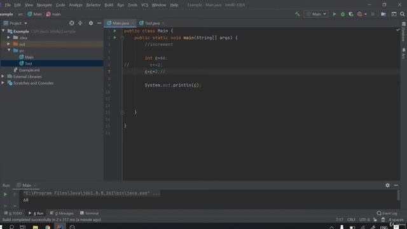Open TODO tool window button
The height and width of the screenshot is (229, 407).
13,213
